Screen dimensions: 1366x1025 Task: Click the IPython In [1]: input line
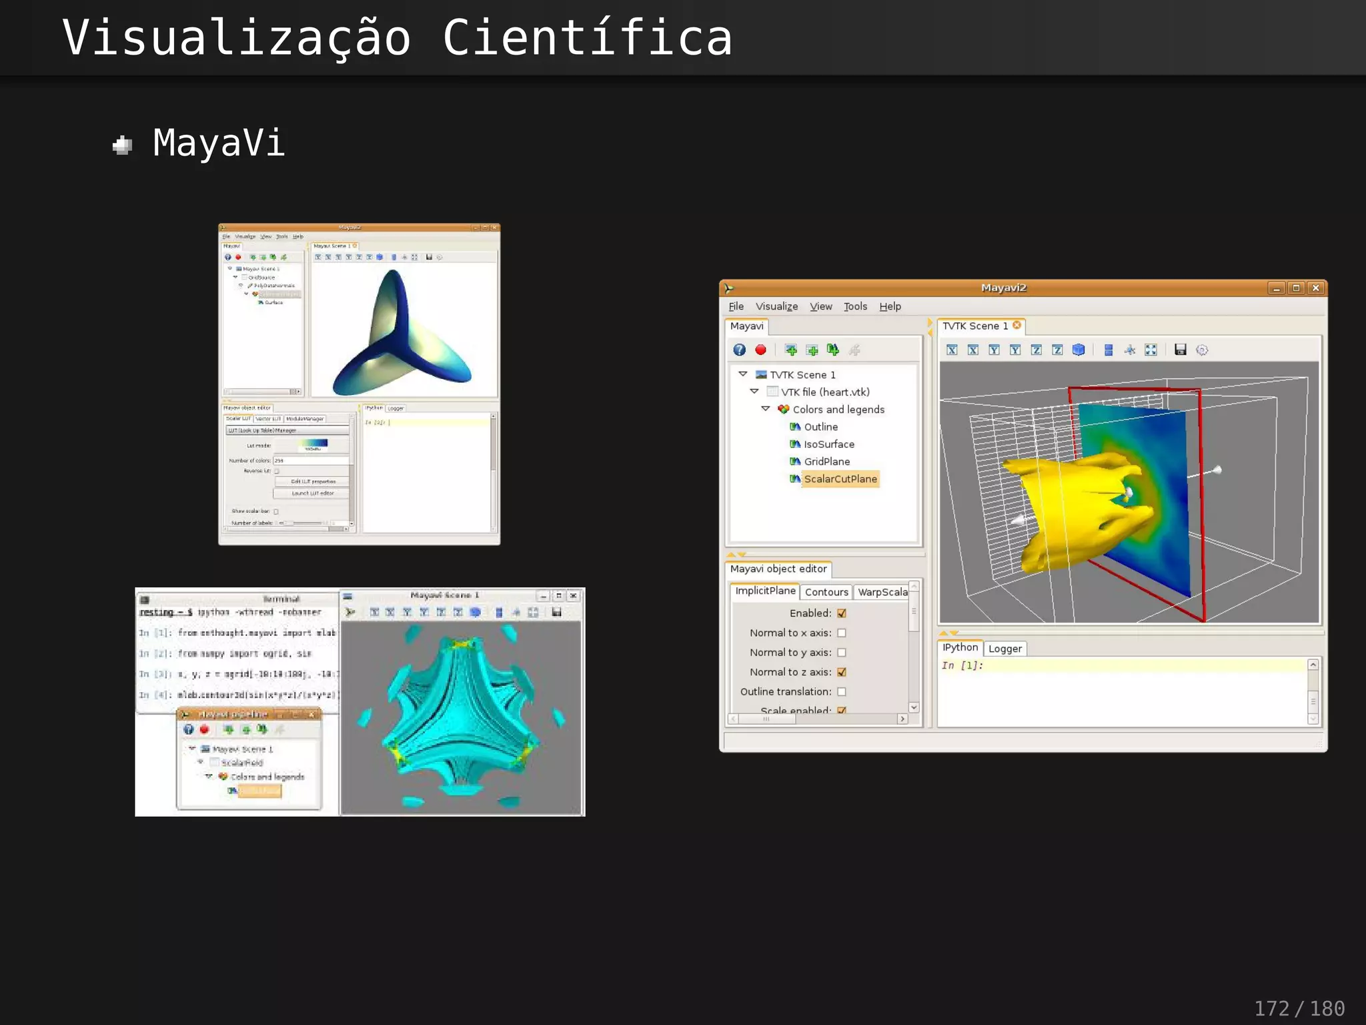coord(1122,665)
